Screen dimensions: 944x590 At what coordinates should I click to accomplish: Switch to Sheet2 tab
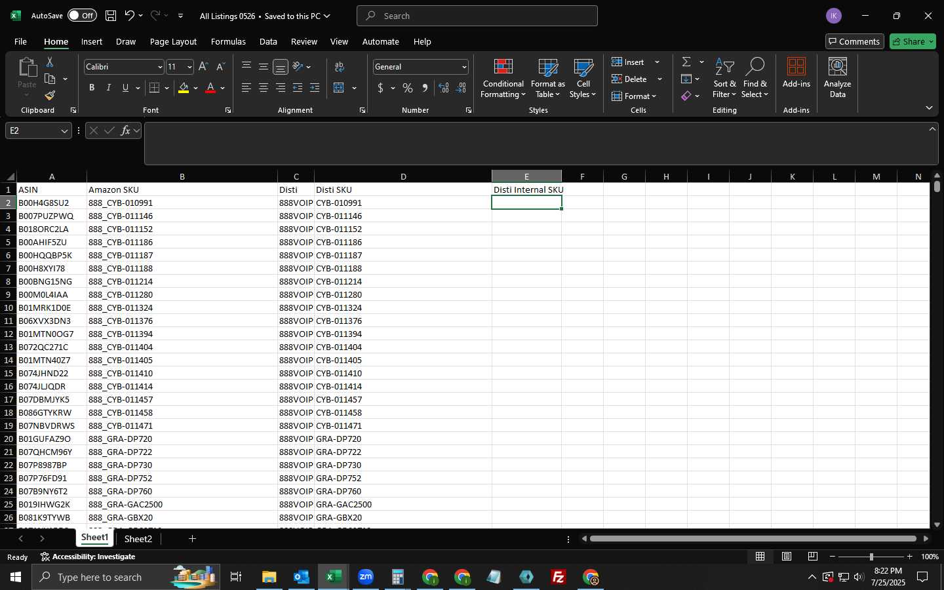point(138,539)
